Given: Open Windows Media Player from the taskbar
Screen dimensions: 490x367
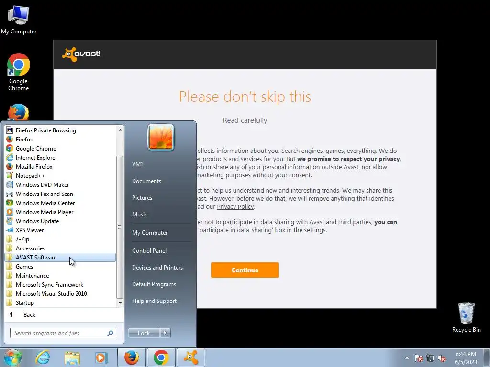Looking at the screenshot, I should coord(101,357).
